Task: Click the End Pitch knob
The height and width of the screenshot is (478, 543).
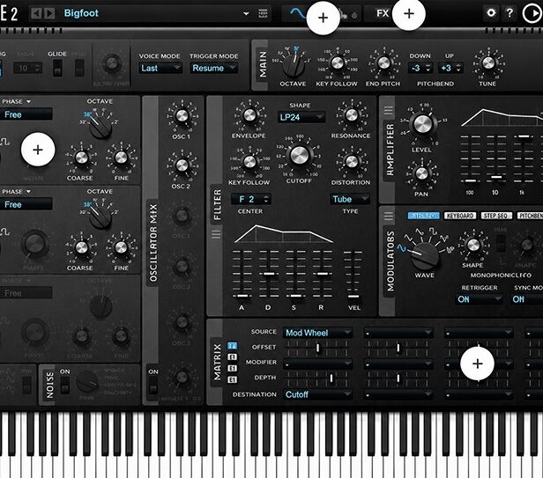Action: [383, 63]
